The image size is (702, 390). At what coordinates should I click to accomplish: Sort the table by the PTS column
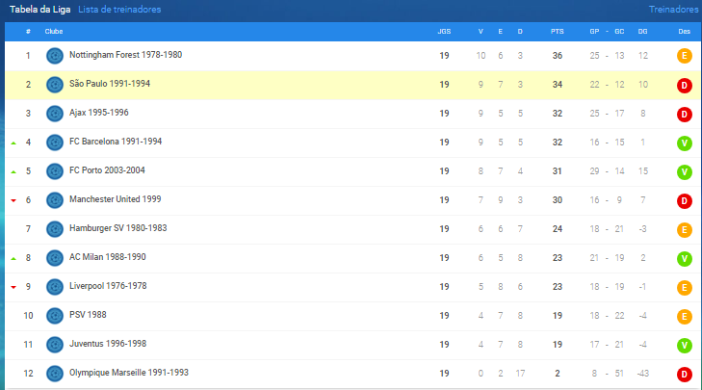557,32
